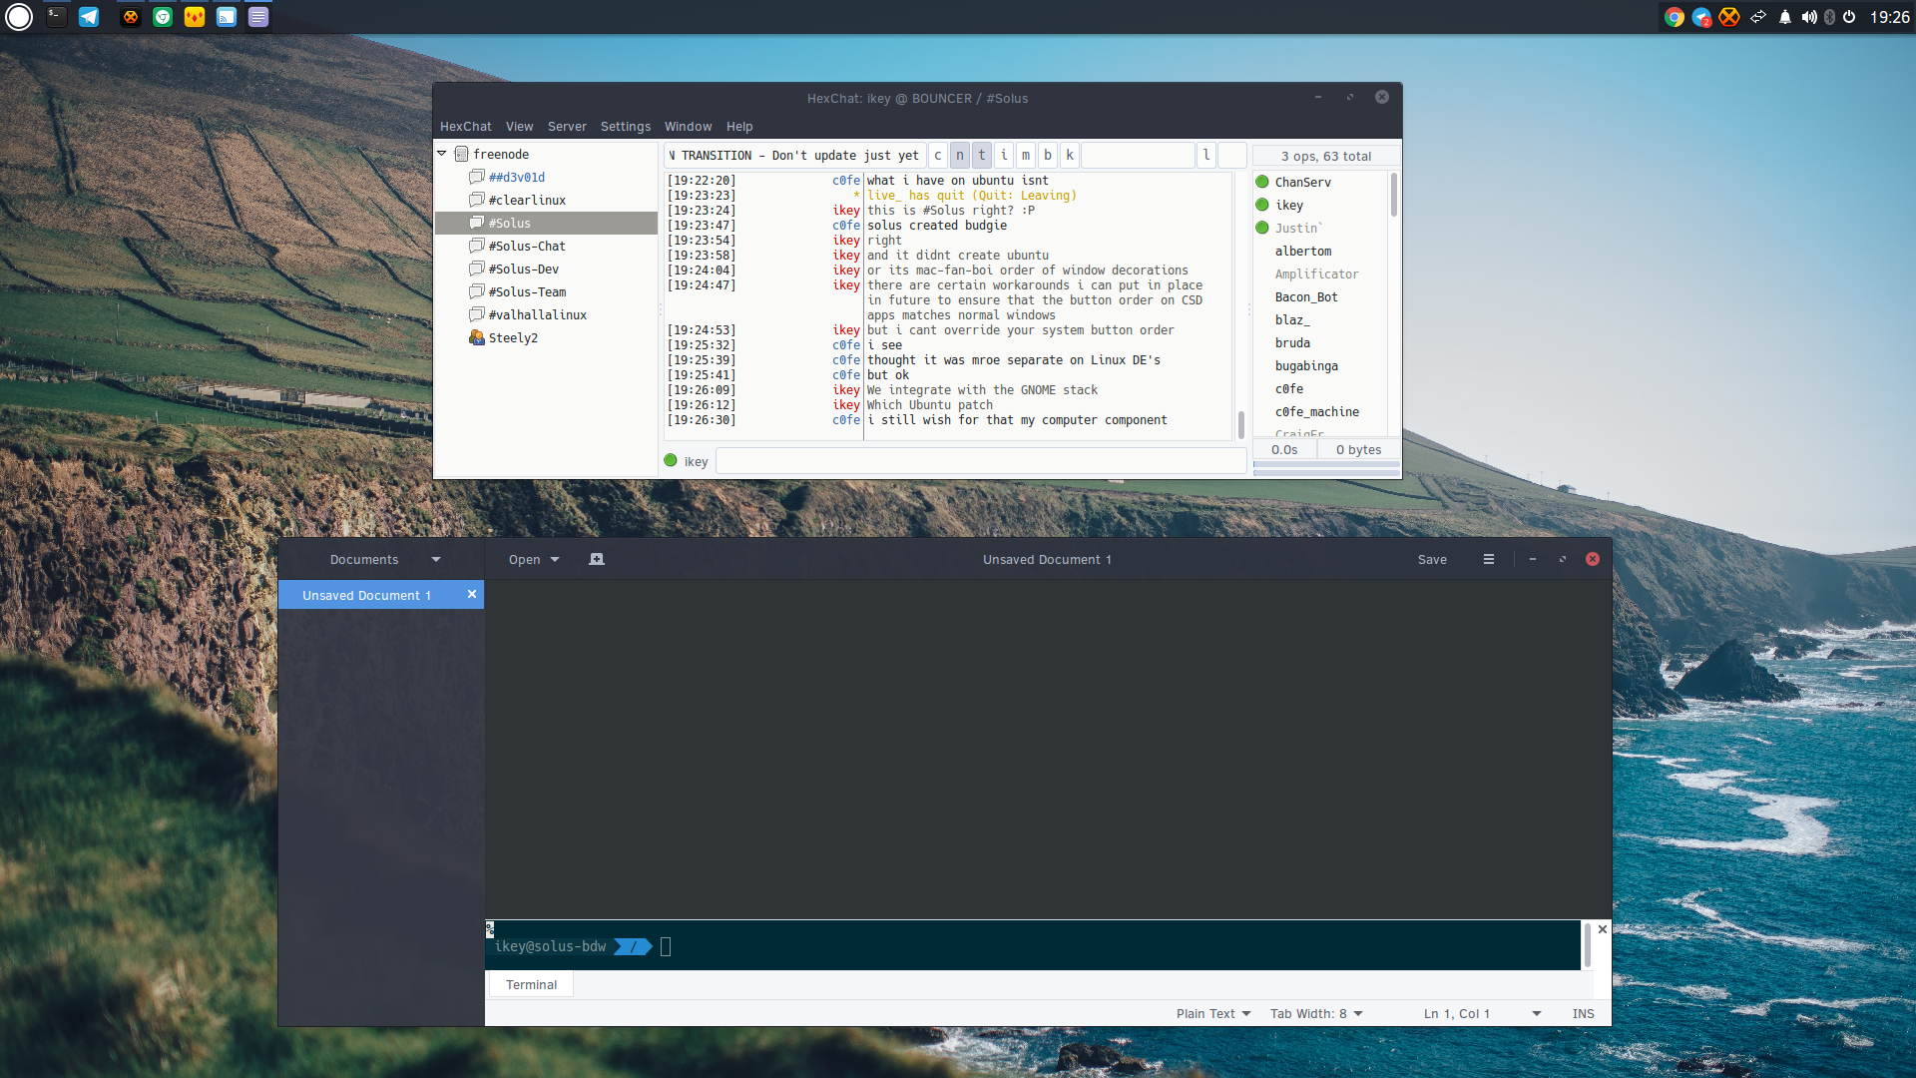
Task: Open the Budgie main menu circle icon
Action: (x=19, y=17)
